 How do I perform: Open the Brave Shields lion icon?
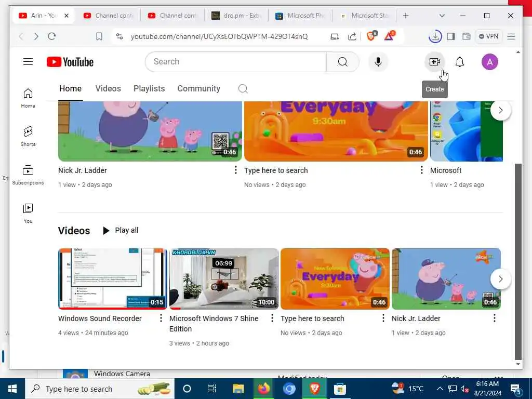coord(371,36)
